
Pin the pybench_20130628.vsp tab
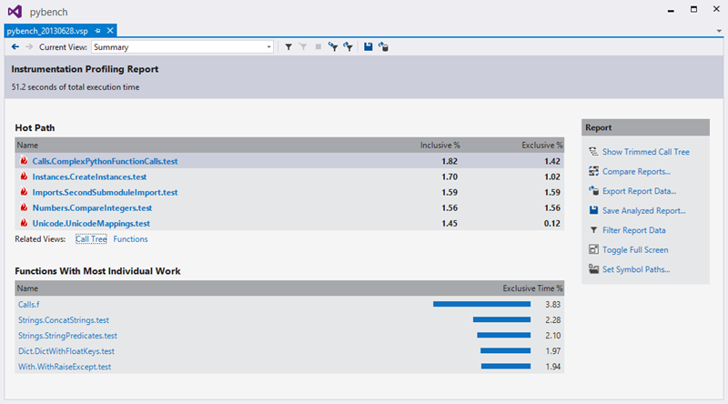click(97, 31)
